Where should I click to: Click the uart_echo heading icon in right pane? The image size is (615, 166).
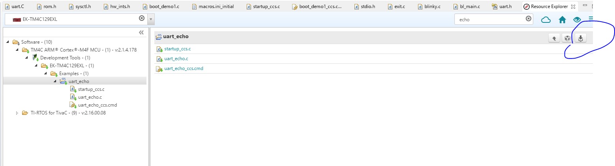point(159,36)
